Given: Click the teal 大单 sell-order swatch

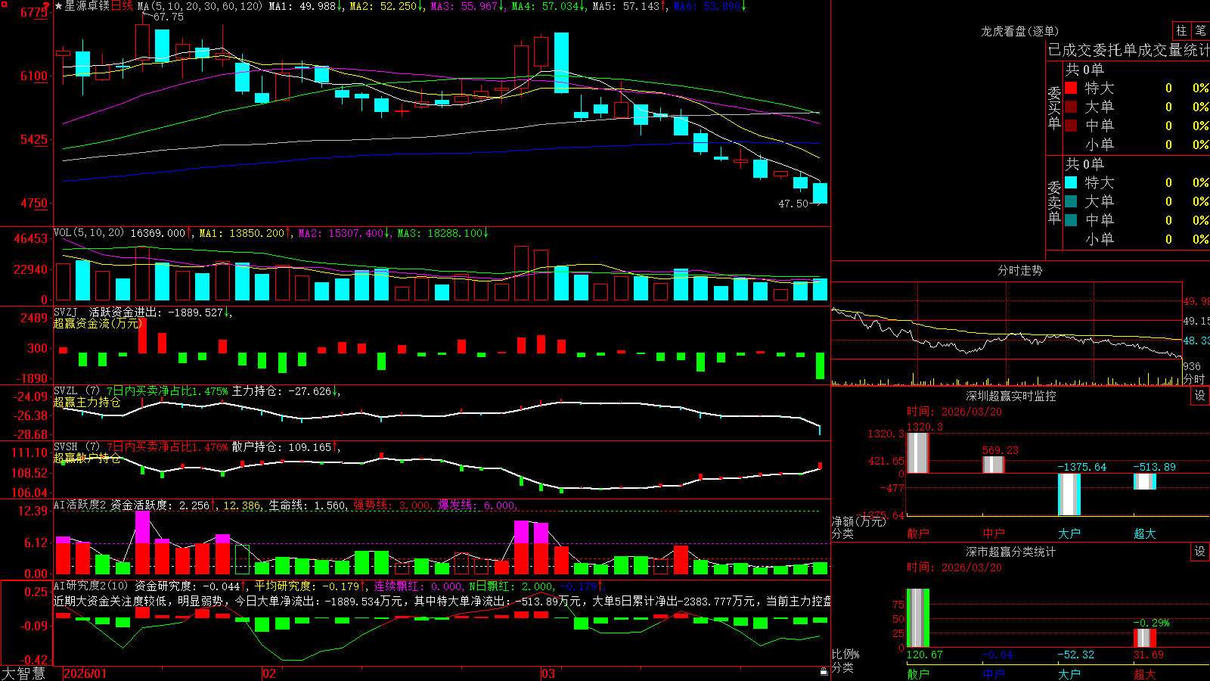Looking at the screenshot, I should (x=1071, y=201).
